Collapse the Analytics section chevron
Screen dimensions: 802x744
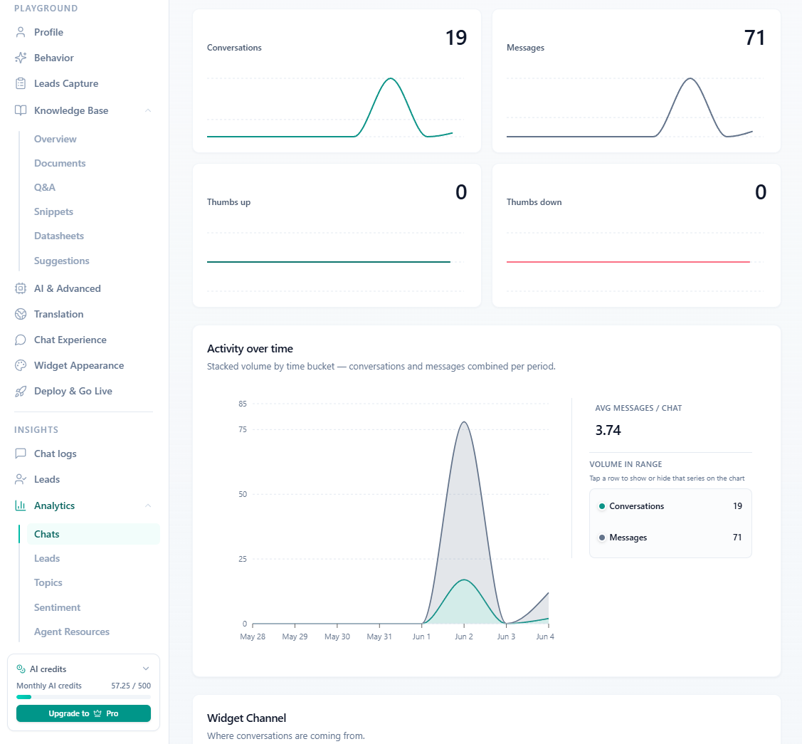point(148,505)
